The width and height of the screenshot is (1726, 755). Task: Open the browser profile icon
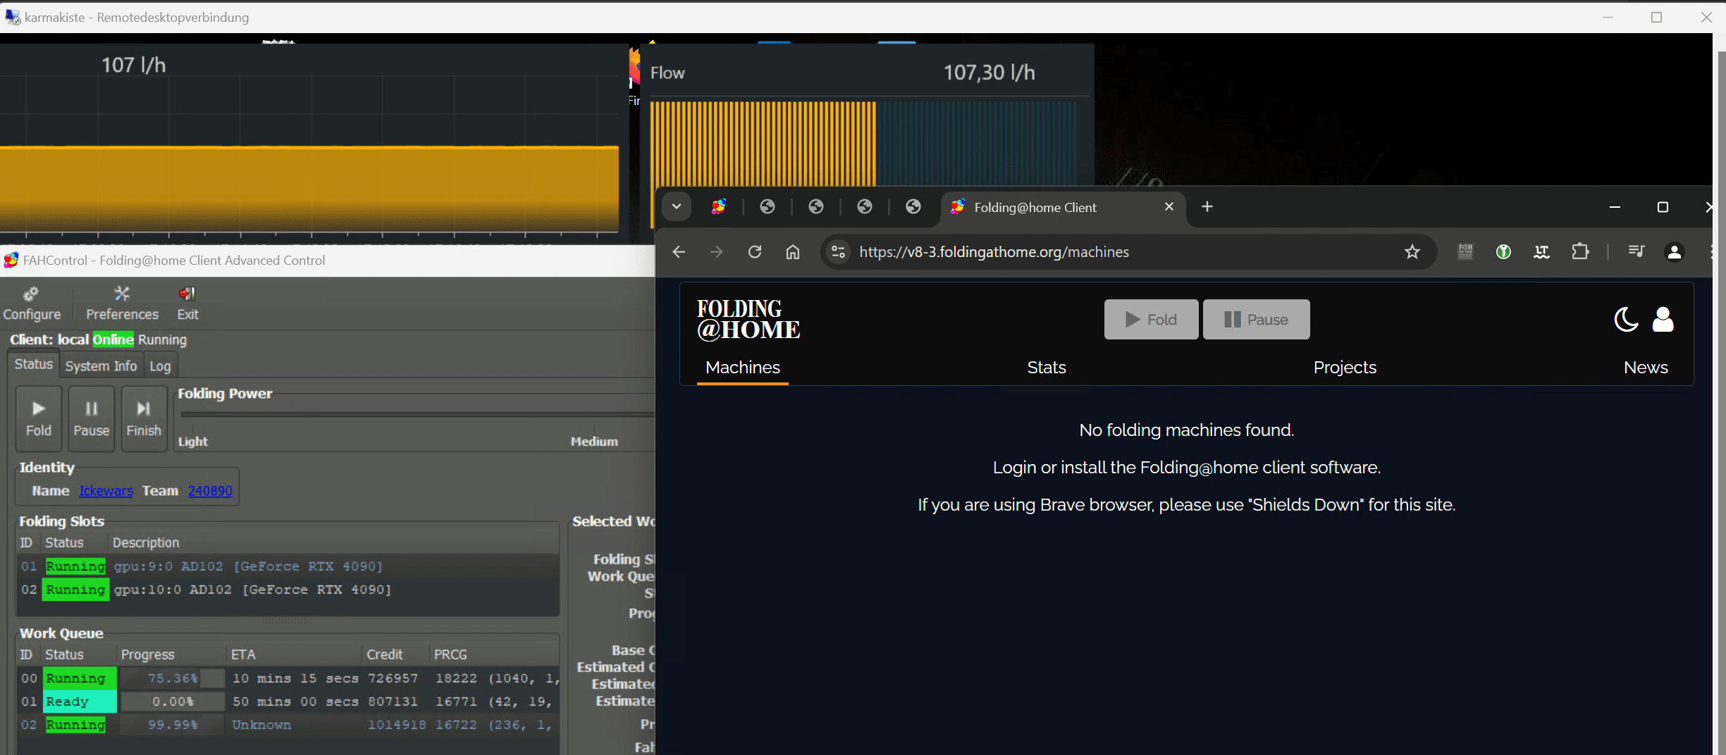point(1675,251)
